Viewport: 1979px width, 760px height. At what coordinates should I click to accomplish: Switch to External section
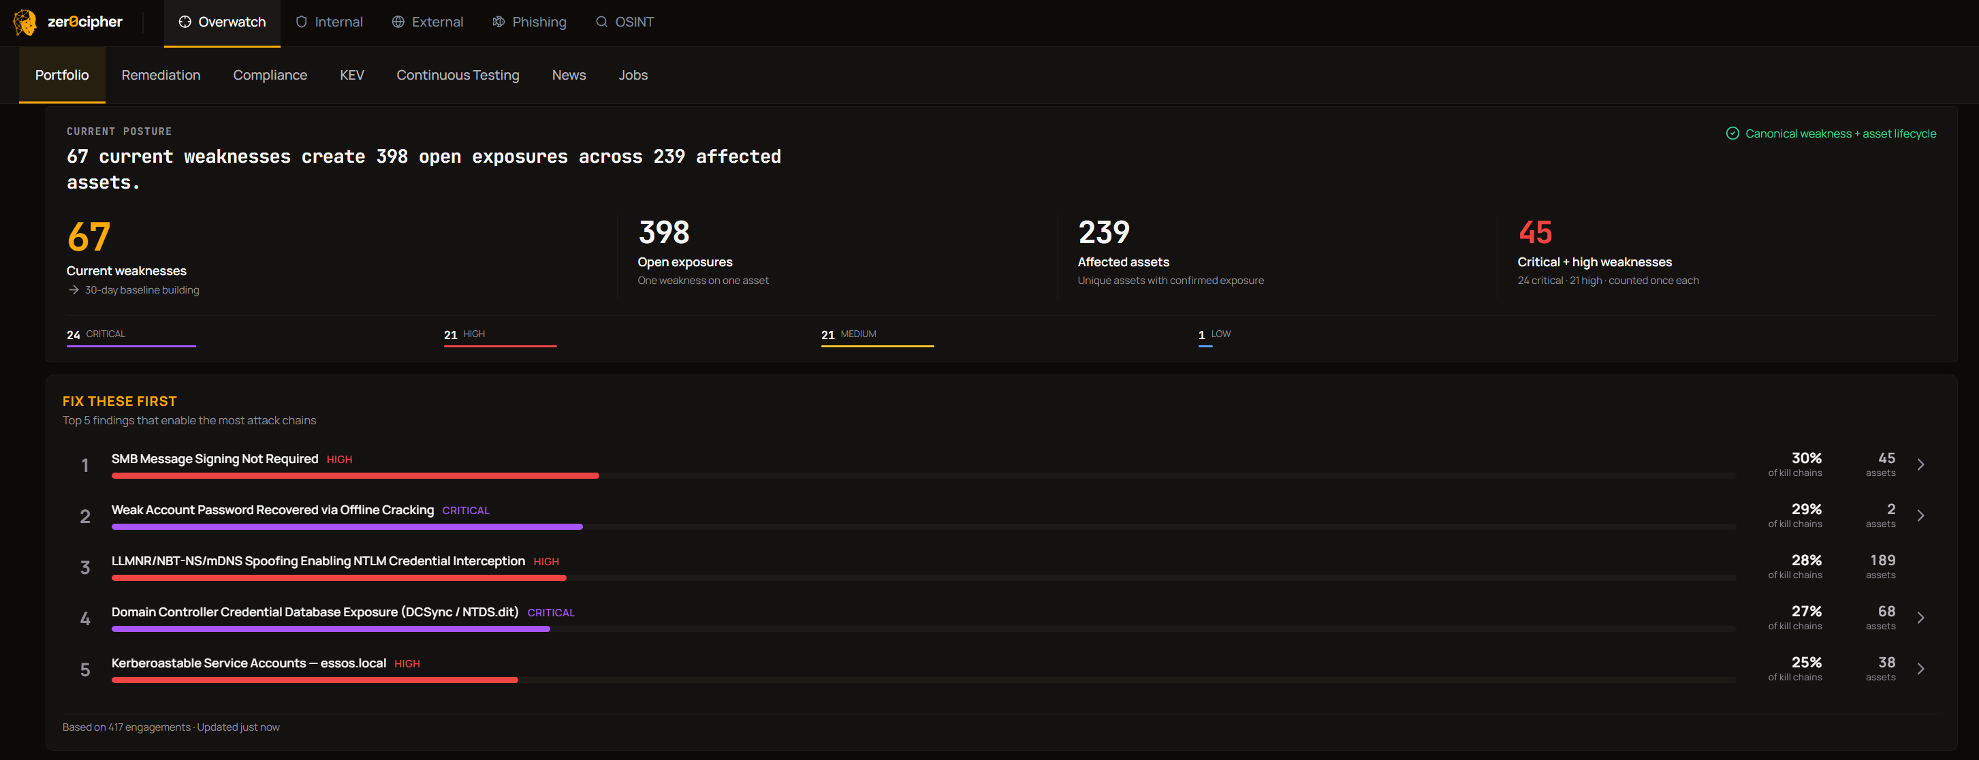pos(427,22)
